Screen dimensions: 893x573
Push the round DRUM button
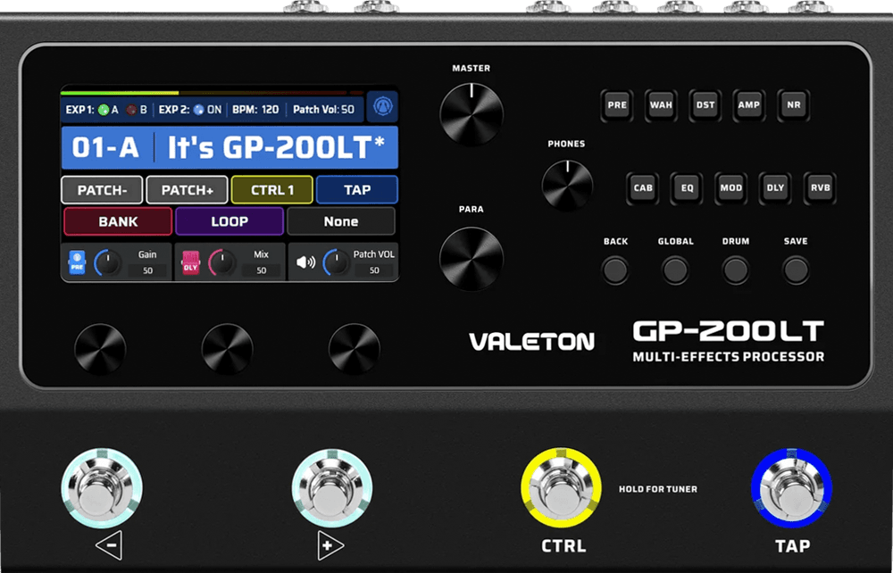coord(735,270)
